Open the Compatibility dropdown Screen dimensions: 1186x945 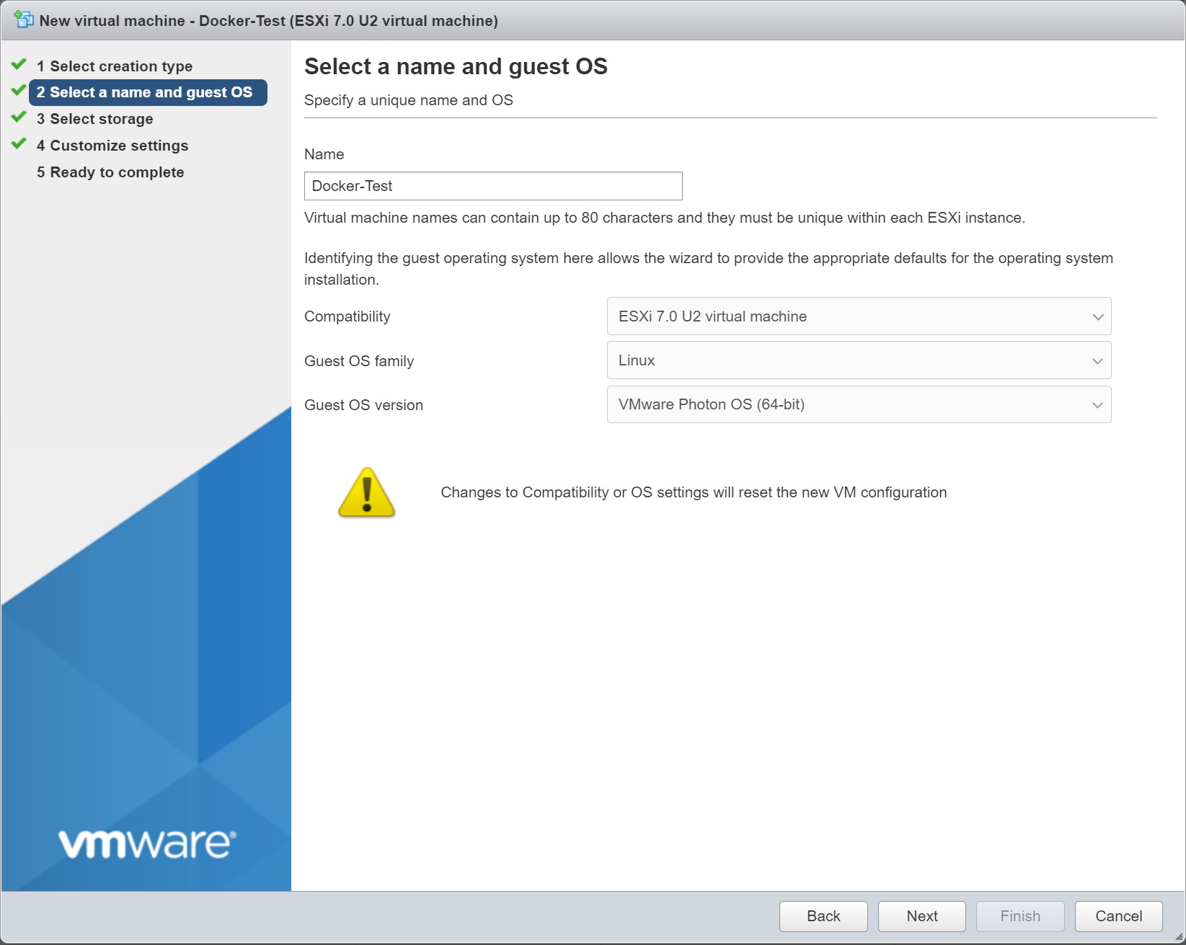click(859, 316)
